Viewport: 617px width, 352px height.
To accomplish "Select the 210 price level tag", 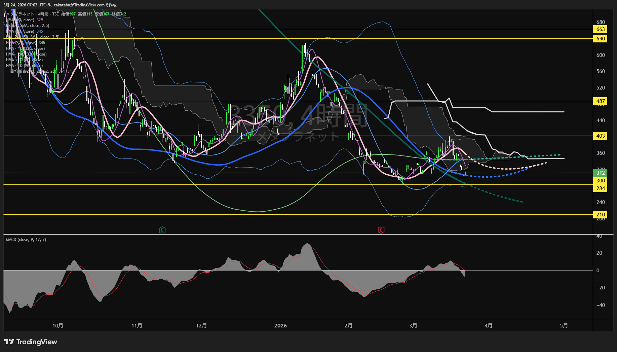I will [x=600, y=215].
